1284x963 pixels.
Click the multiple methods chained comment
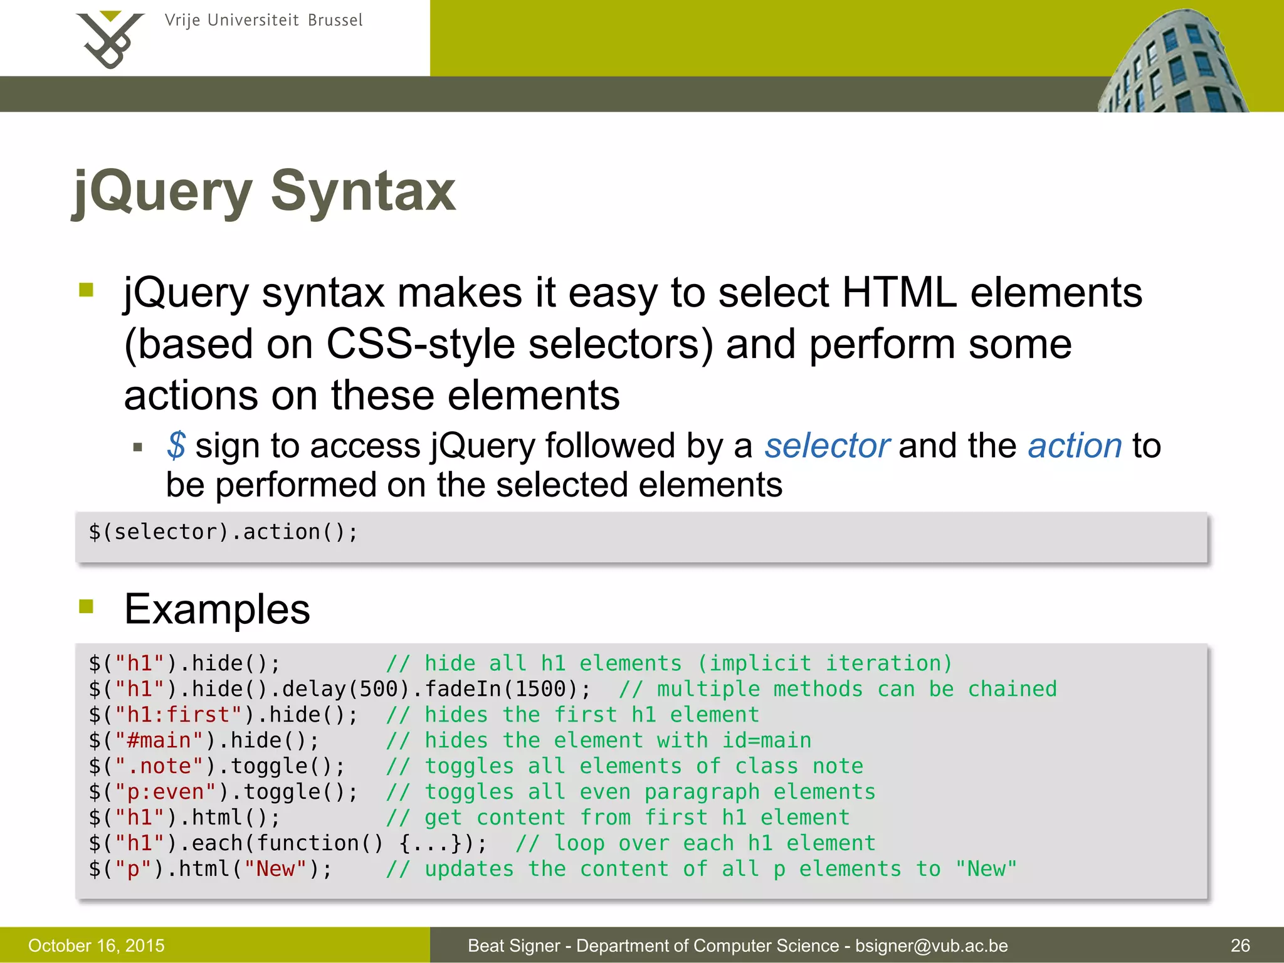coord(838,690)
